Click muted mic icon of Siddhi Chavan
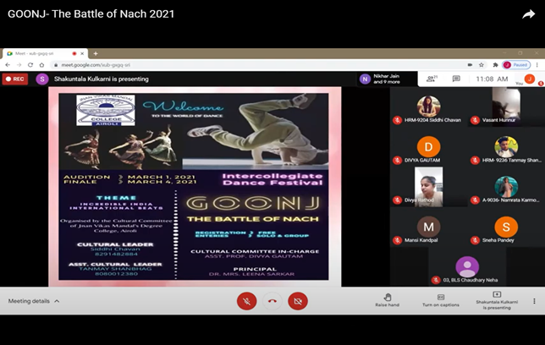Image resolution: width=545 pixels, height=345 pixels. (397, 120)
